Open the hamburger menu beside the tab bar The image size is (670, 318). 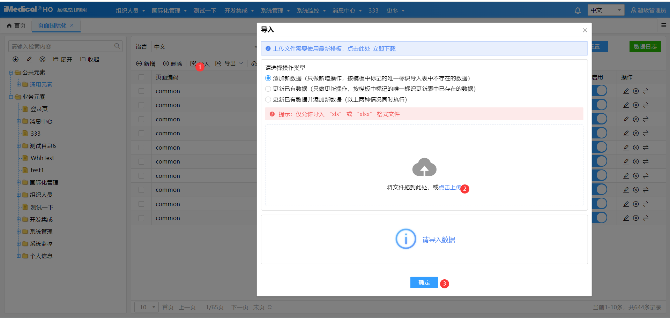[x=664, y=25]
